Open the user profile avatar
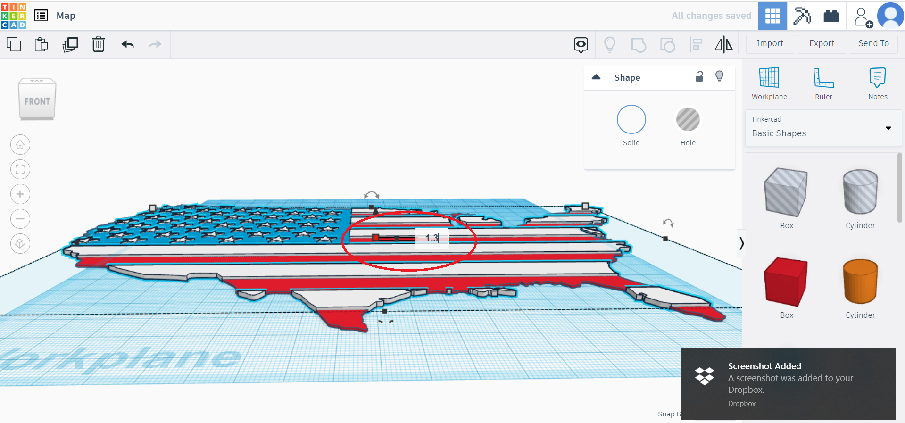Viewport: 905px width, 423px height. pyautogui.click(x=890, y=16)
